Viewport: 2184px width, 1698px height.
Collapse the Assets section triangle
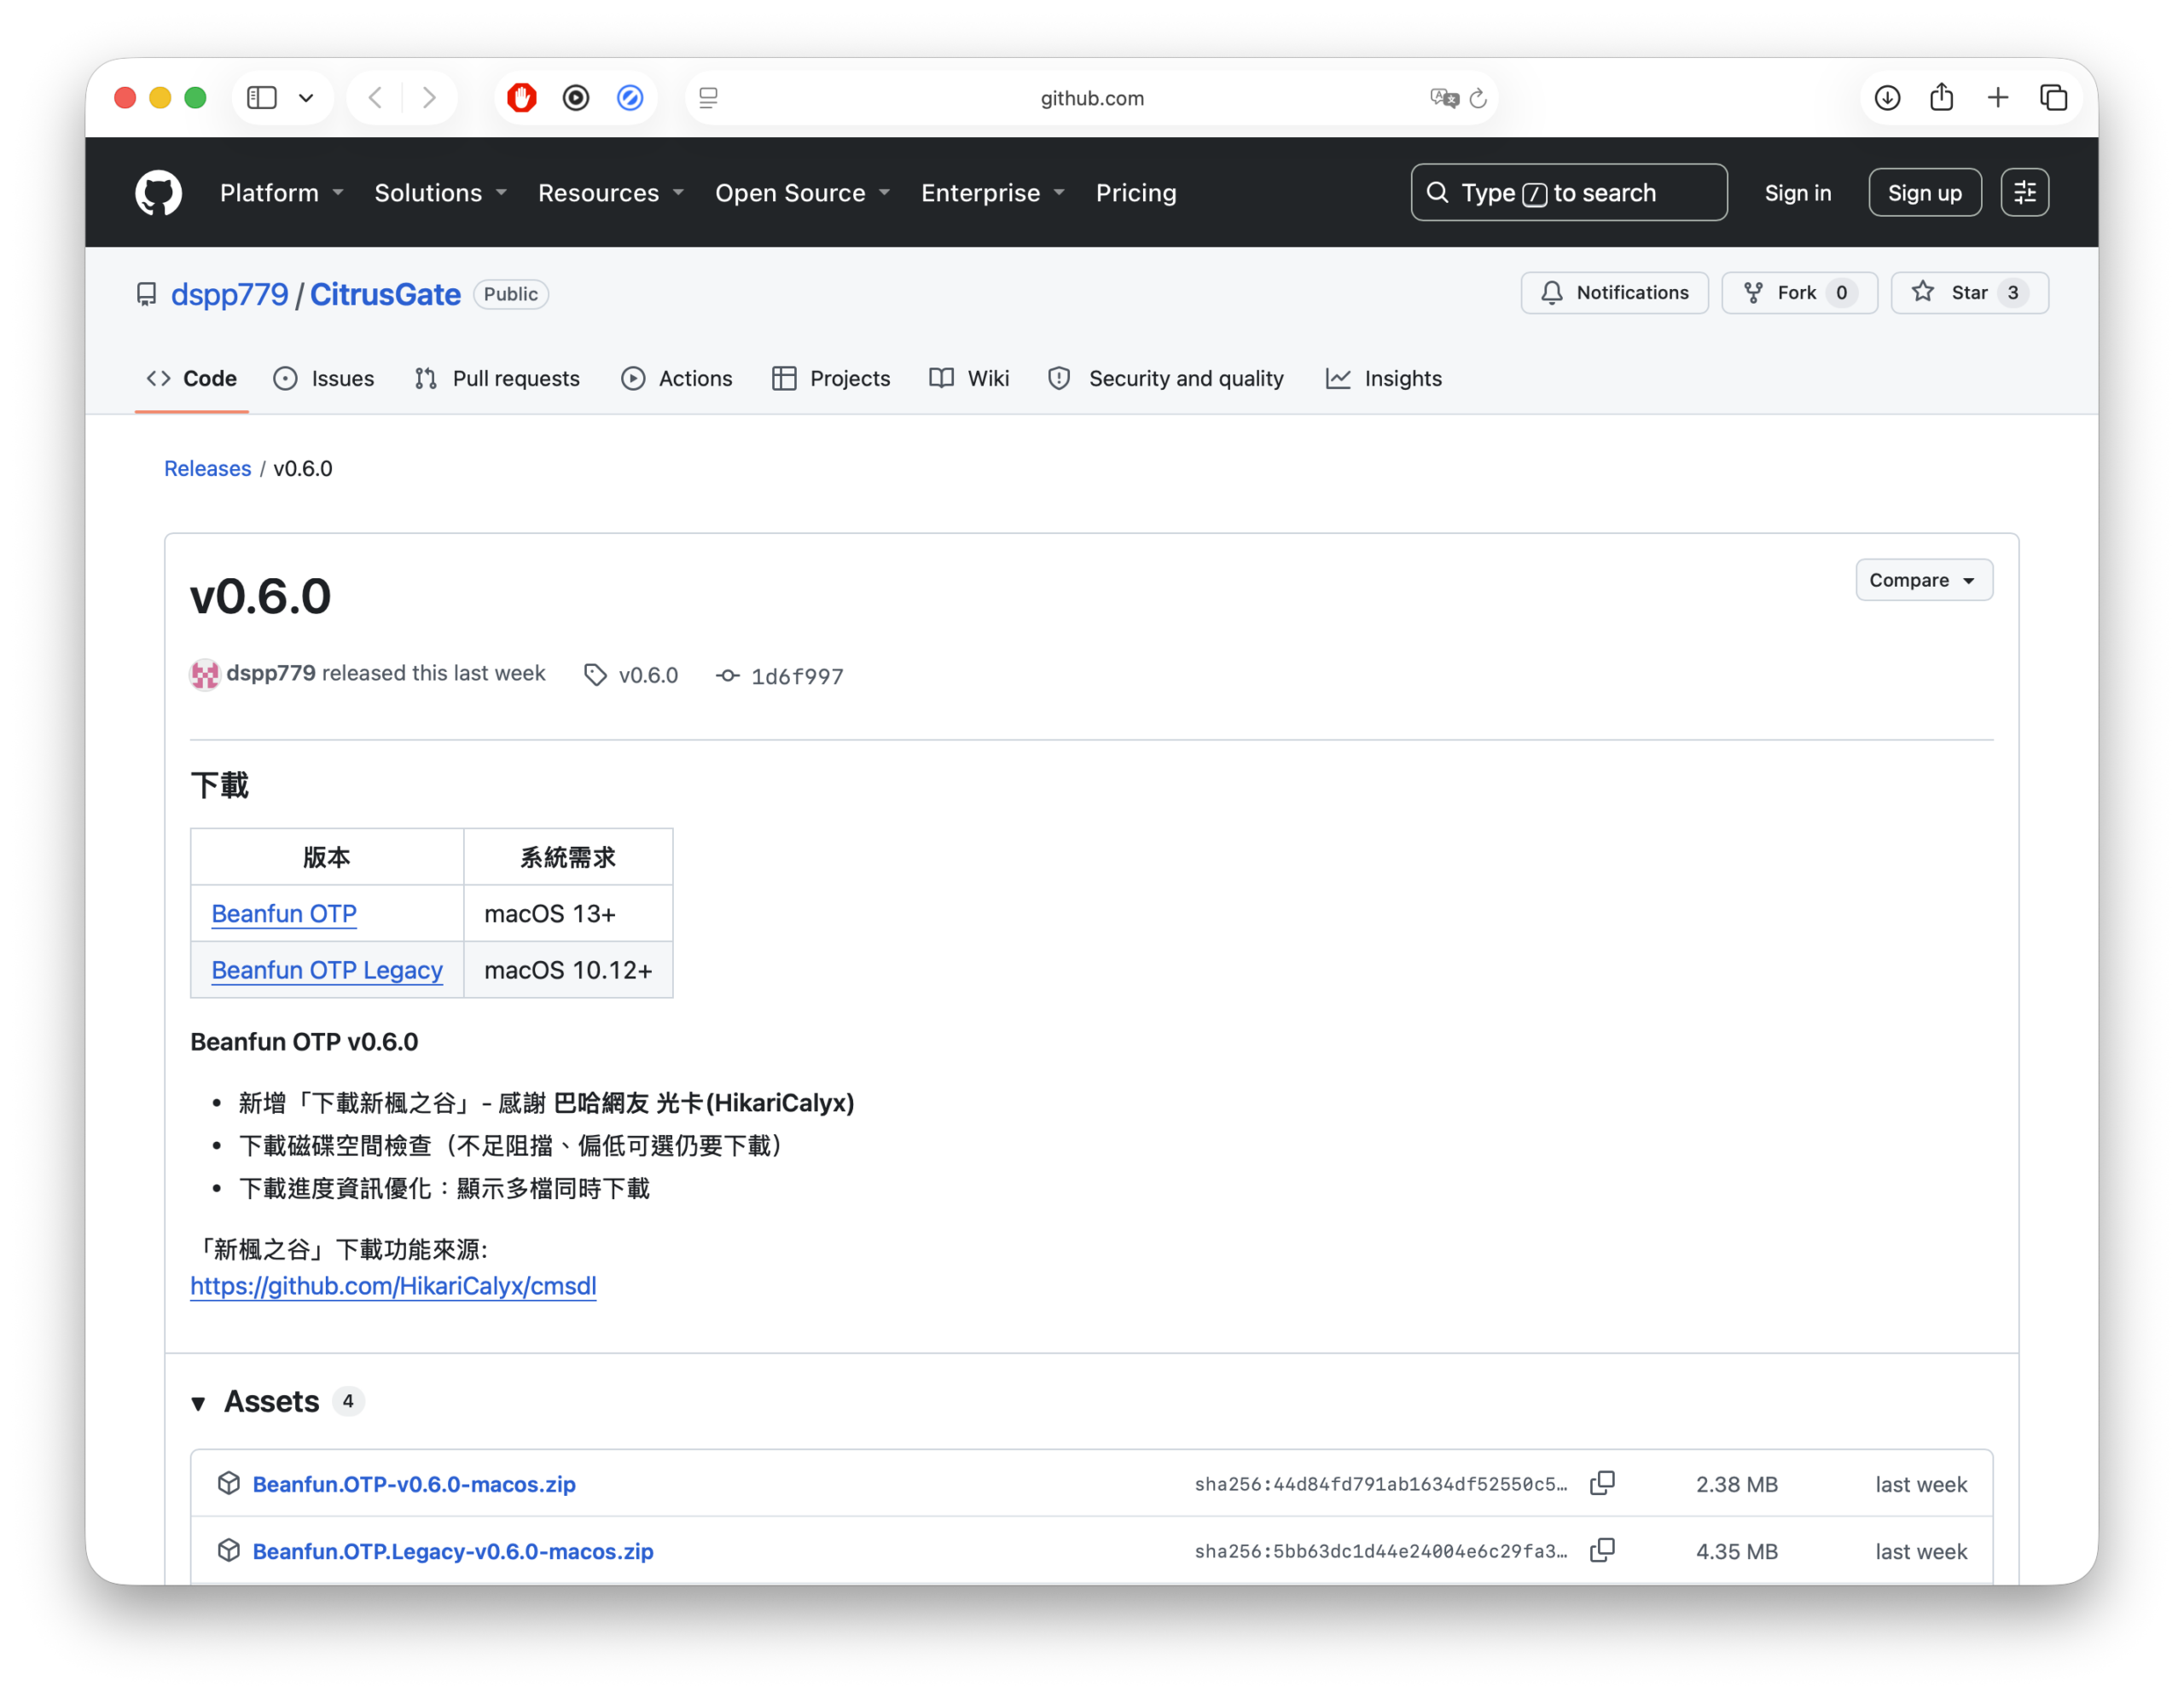point(199,1402)
